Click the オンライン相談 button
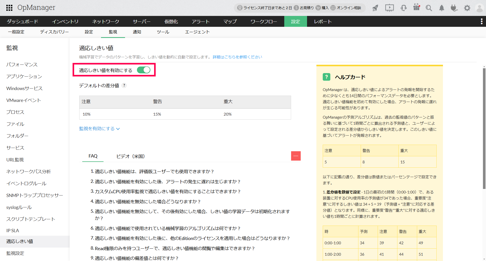Viewport: 486px width, 261px height. click(x=346, y=8)
